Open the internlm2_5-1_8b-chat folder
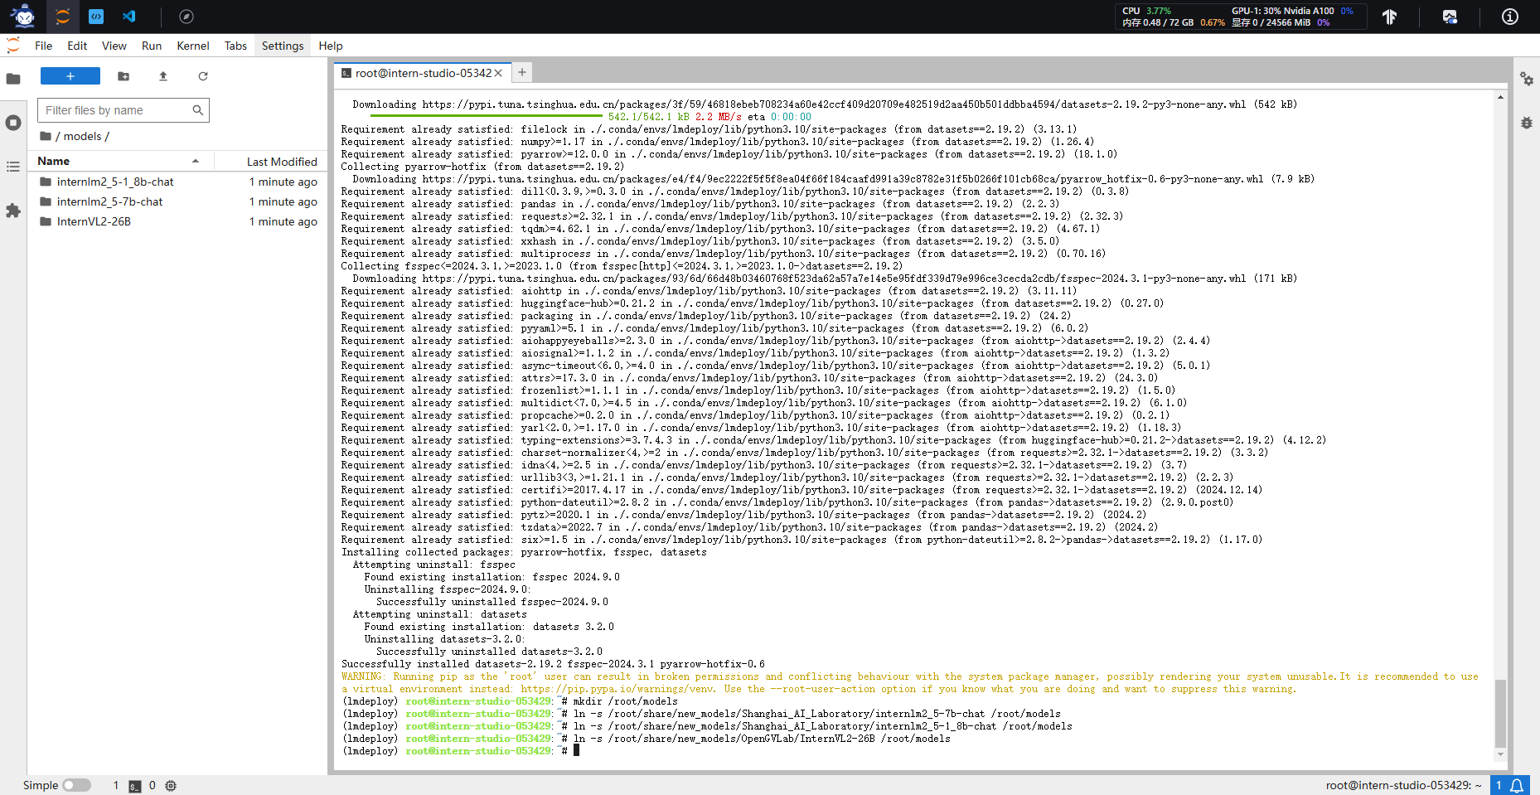The image size is (1540, 795). (x=115, y=182)
